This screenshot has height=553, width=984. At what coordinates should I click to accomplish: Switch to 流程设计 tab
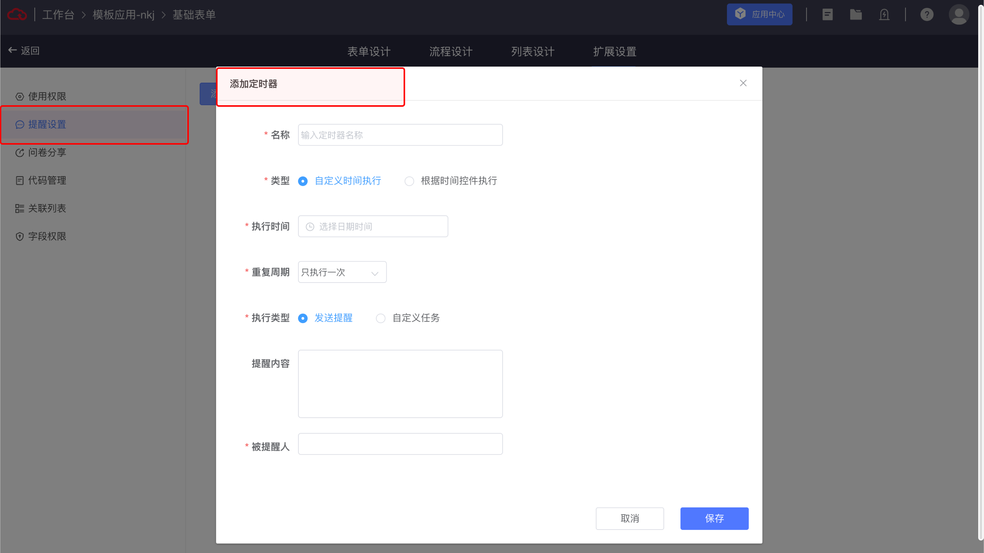click(451, 51)
